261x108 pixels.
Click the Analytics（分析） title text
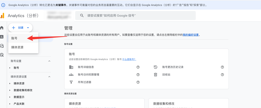[23, 16]
